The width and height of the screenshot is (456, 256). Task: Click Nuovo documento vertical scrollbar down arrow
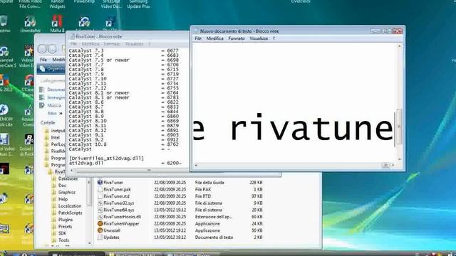[399, 159]
